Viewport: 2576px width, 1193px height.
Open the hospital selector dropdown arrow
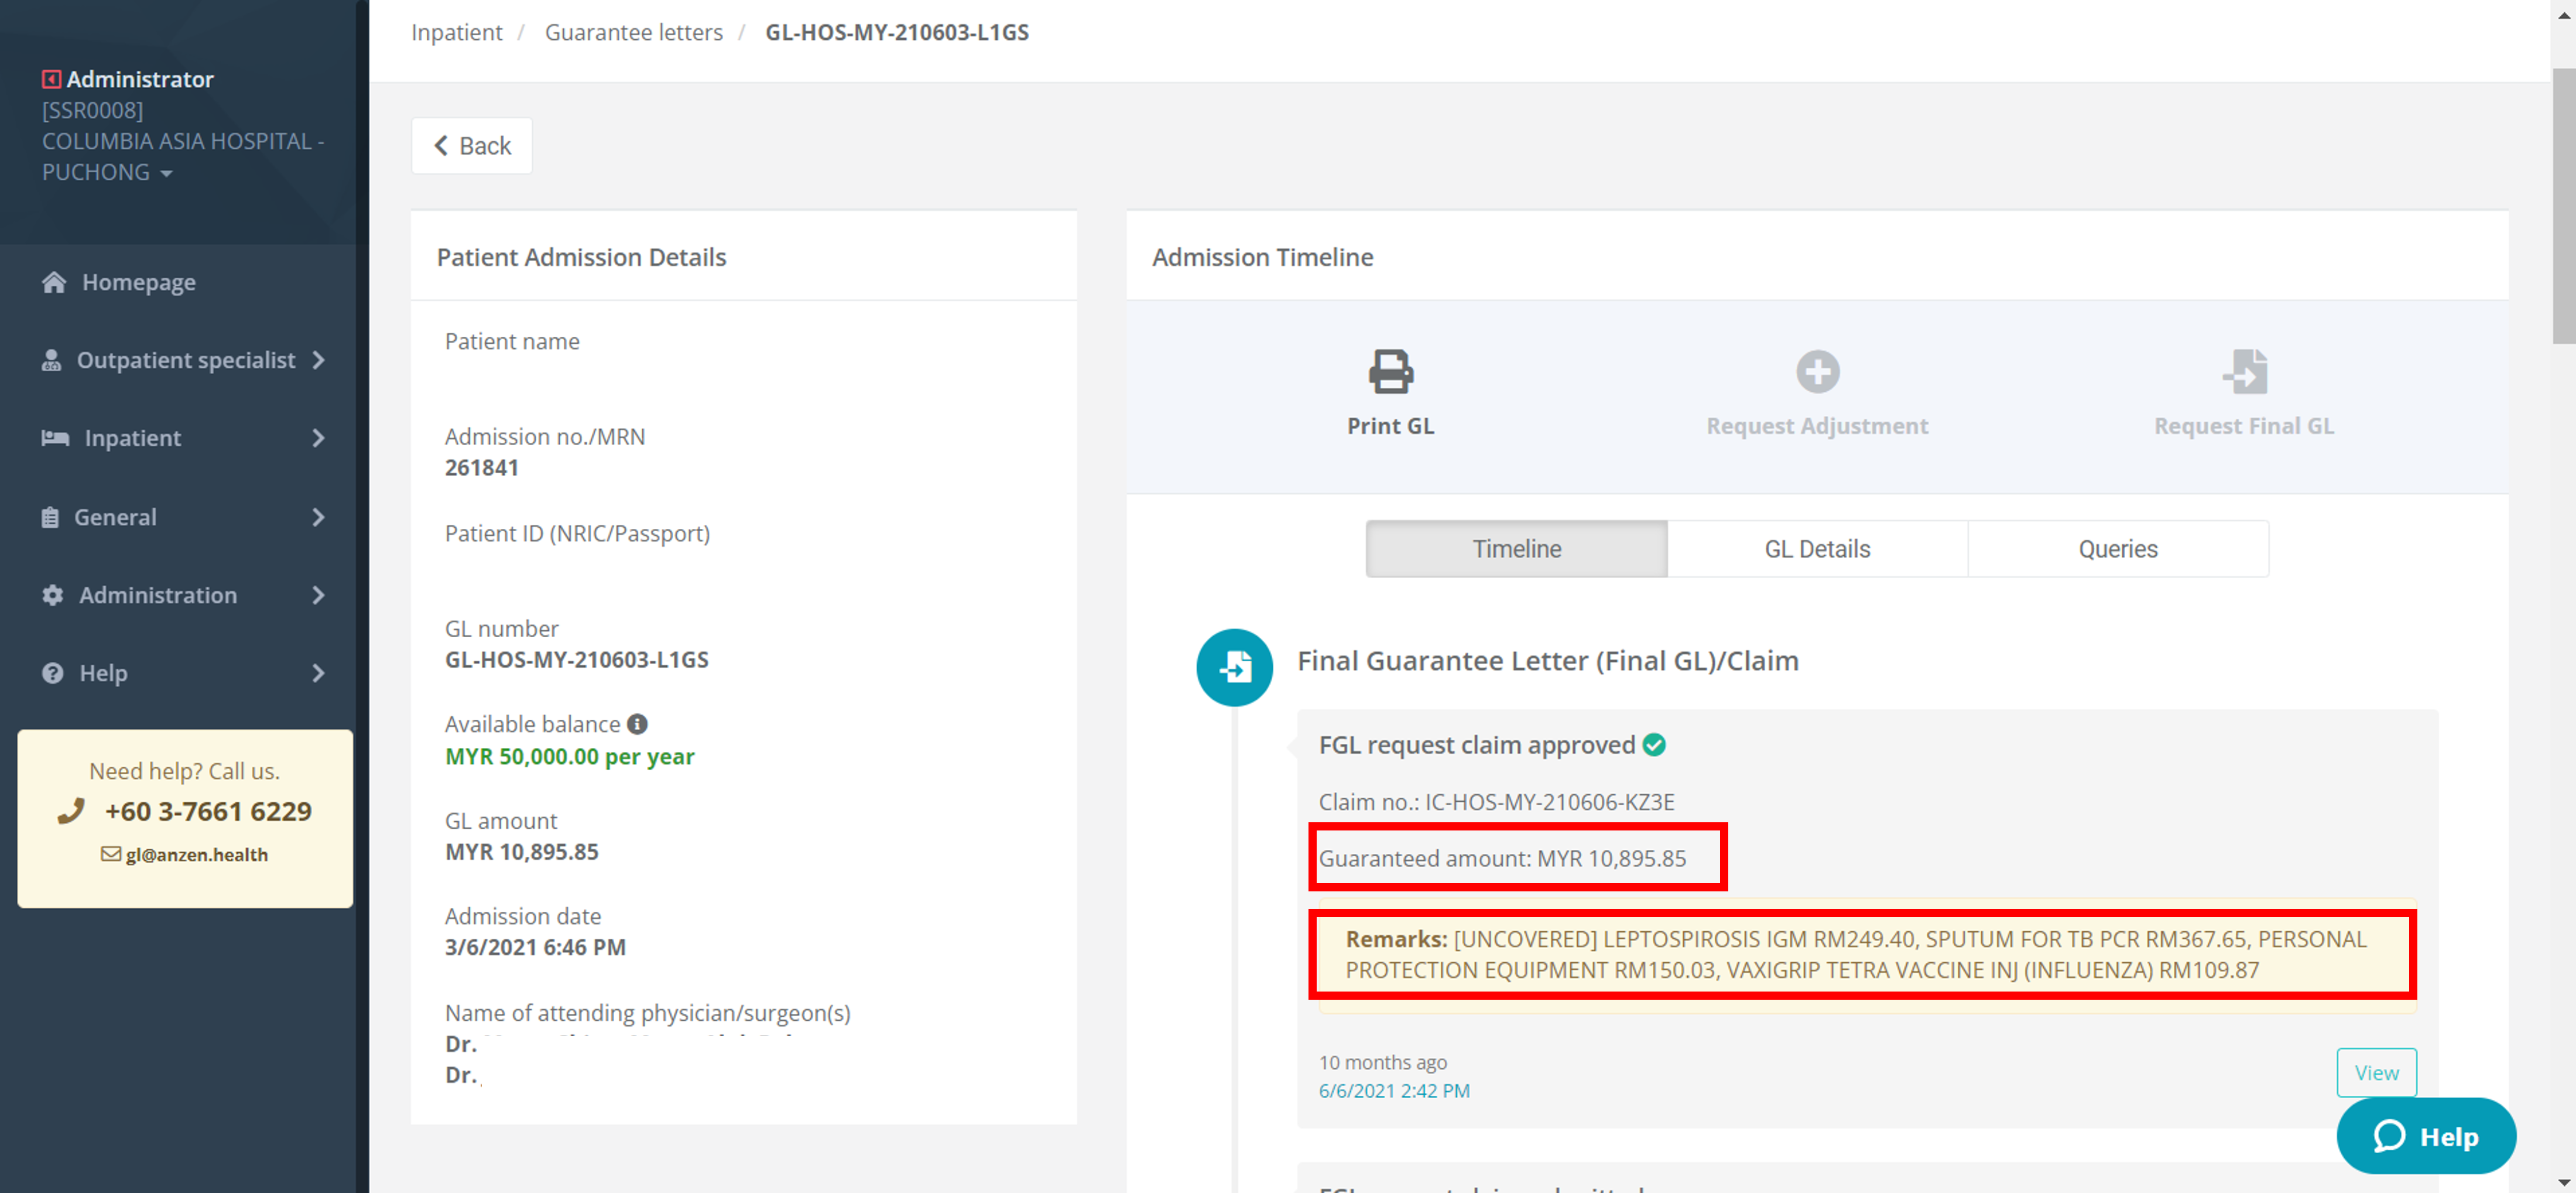(x=166, y=173)
